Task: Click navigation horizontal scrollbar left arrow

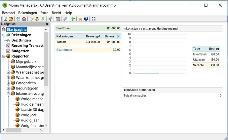Action: point(4,130)
